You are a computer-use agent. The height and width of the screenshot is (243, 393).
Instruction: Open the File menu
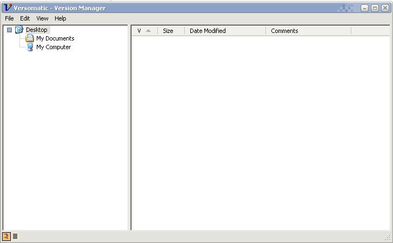tap(9, 18)
